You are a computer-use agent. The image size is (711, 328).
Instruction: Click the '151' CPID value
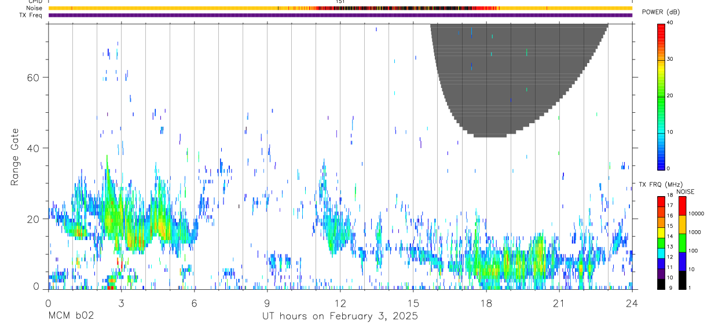click(340, 2)
